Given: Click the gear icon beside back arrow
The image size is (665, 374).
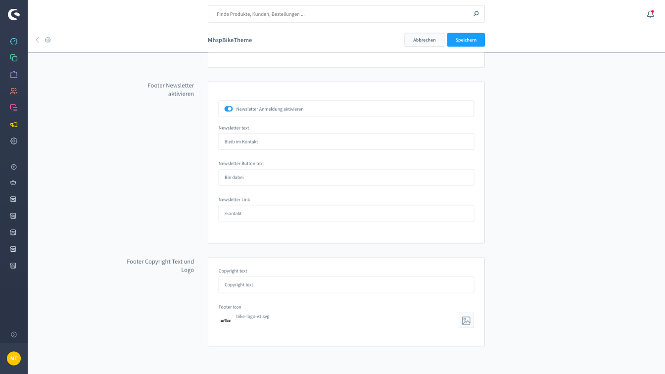Looking at the screenshot, I should point(48,40).
